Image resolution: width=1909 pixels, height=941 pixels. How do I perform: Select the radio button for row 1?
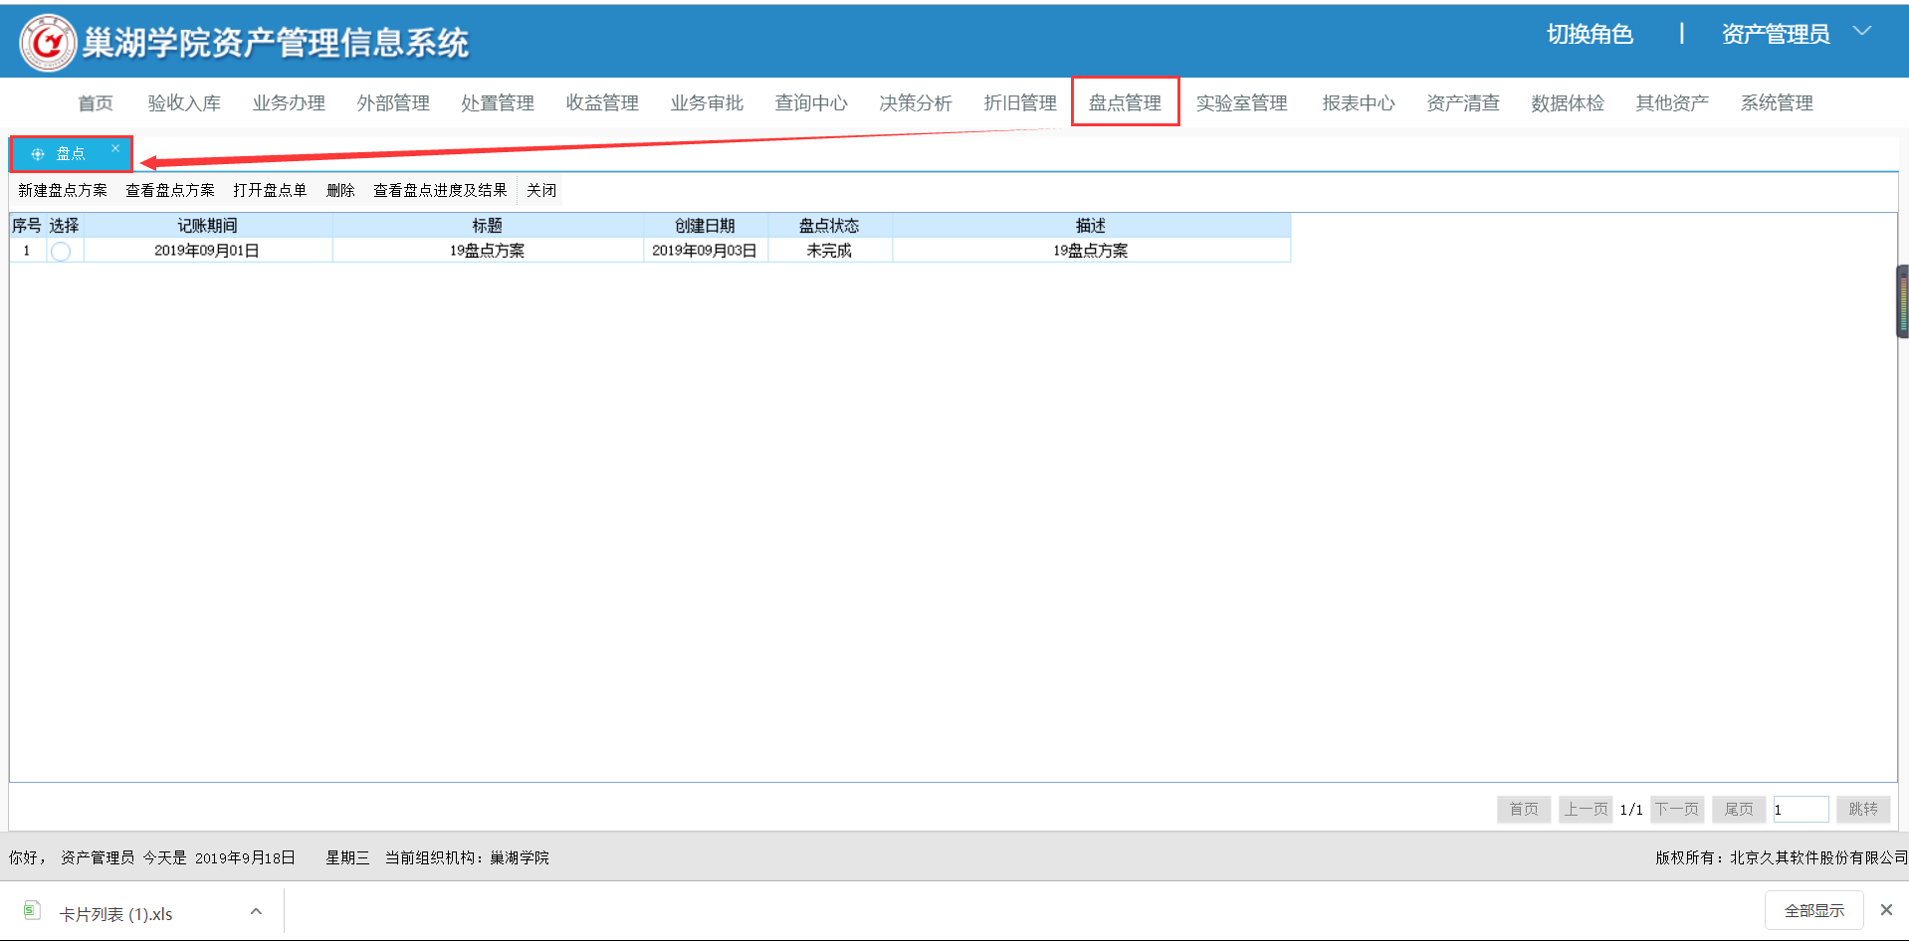coord(61,252)
